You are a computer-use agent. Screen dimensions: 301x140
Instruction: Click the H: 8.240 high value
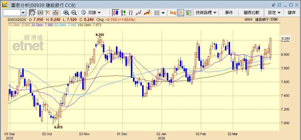(x=53, y=19)
